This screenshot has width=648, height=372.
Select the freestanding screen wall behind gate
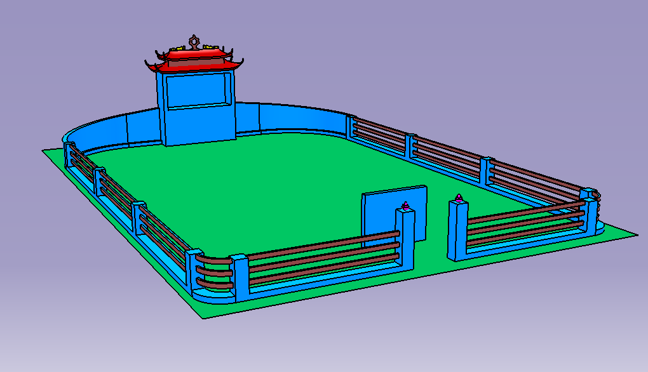[x=394, y=216]
